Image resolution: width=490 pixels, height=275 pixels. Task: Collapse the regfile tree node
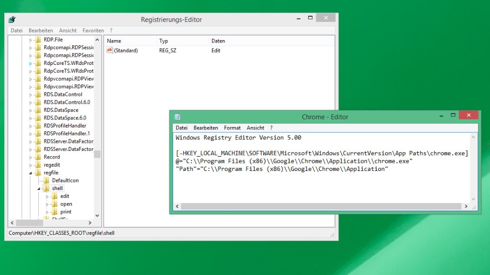click(31, 173)
